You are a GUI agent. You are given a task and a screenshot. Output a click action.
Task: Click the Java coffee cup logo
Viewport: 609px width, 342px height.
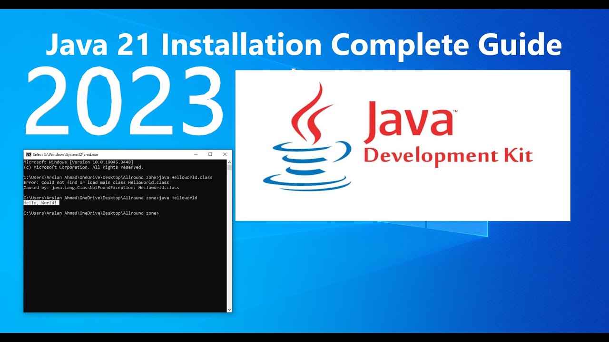(308, 137)
